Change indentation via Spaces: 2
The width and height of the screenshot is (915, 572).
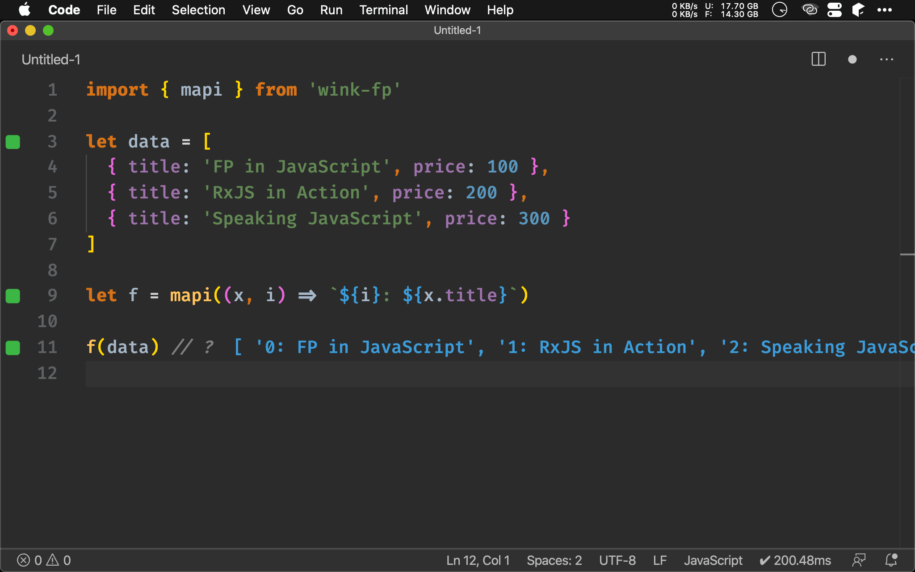point(554,560)
